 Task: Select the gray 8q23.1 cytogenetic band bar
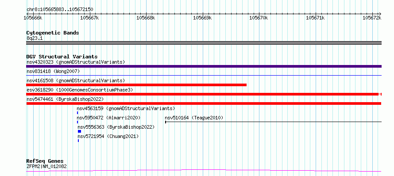click(x=204, y=43)
